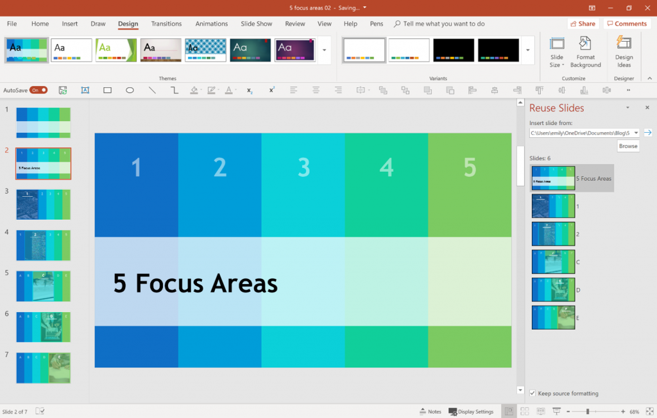
Task: Click the Browse button in Reuse Slides
Action: click(x=627, y=146)
